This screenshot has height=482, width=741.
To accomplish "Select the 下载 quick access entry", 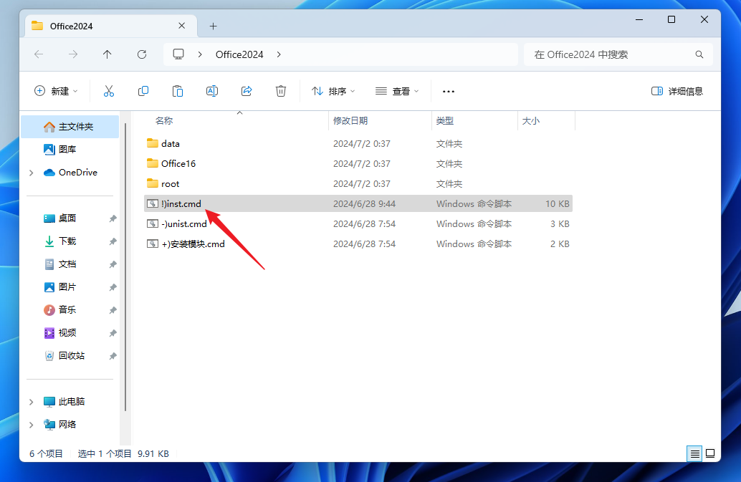I will click(67, 241).
